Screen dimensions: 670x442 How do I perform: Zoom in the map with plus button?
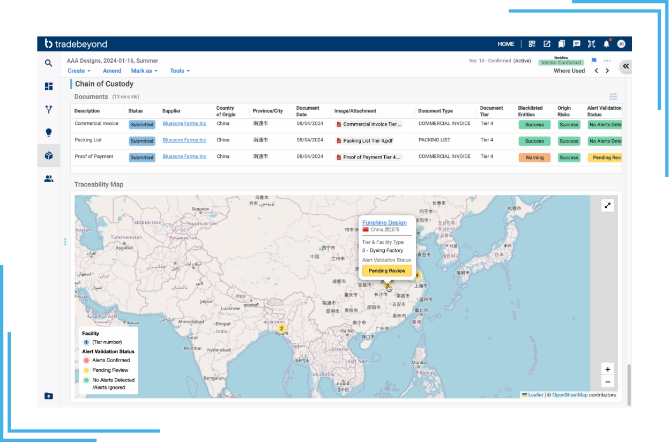coord(607,369)
